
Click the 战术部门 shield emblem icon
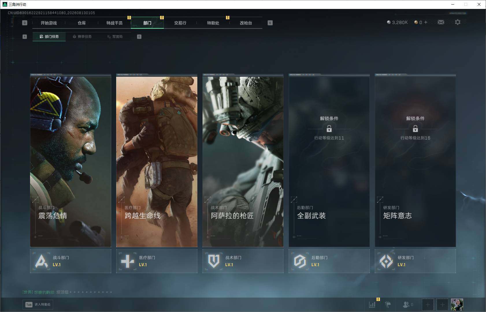coord(214,261)
